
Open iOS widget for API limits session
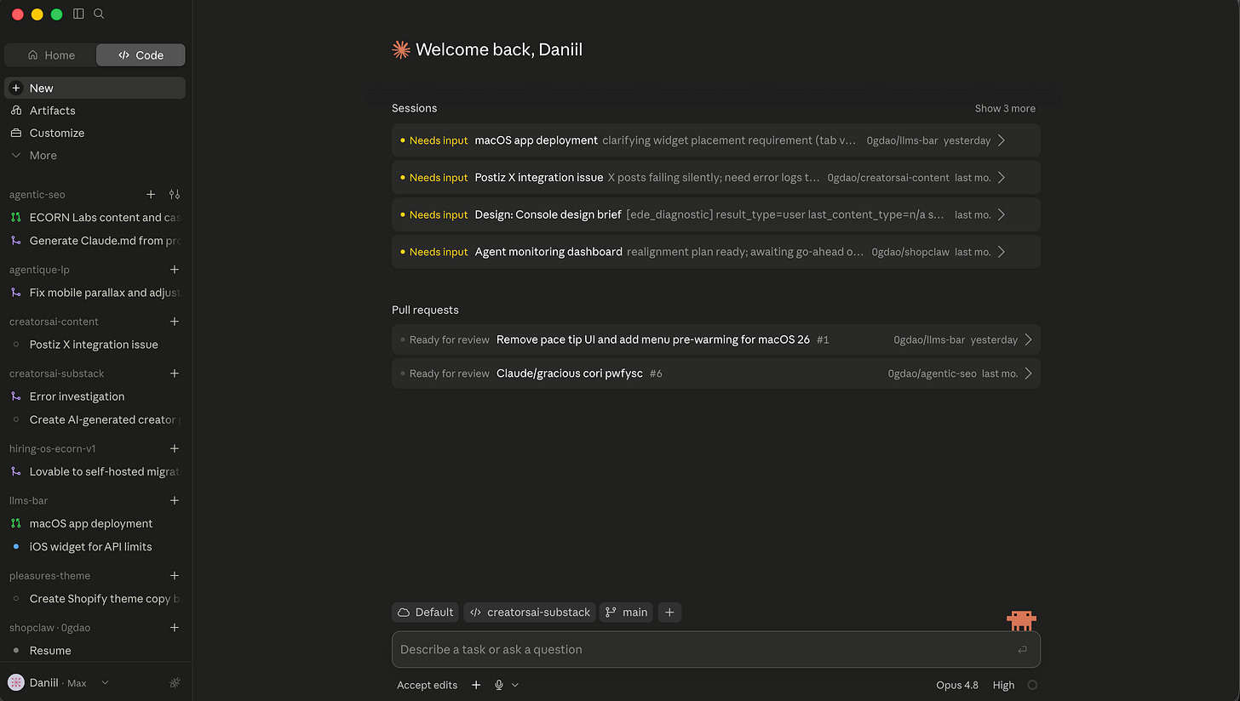pyautogui.click(x=95, y=547)
